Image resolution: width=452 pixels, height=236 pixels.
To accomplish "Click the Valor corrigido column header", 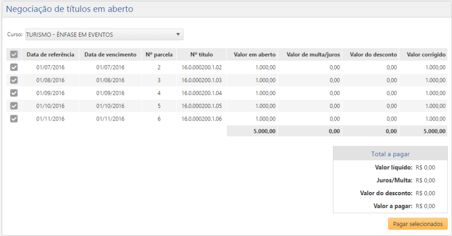I will click(426, 54).
